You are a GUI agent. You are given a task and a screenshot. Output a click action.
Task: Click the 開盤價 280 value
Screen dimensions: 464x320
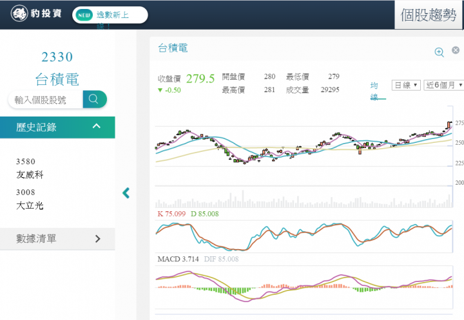(x=269, y=77)
